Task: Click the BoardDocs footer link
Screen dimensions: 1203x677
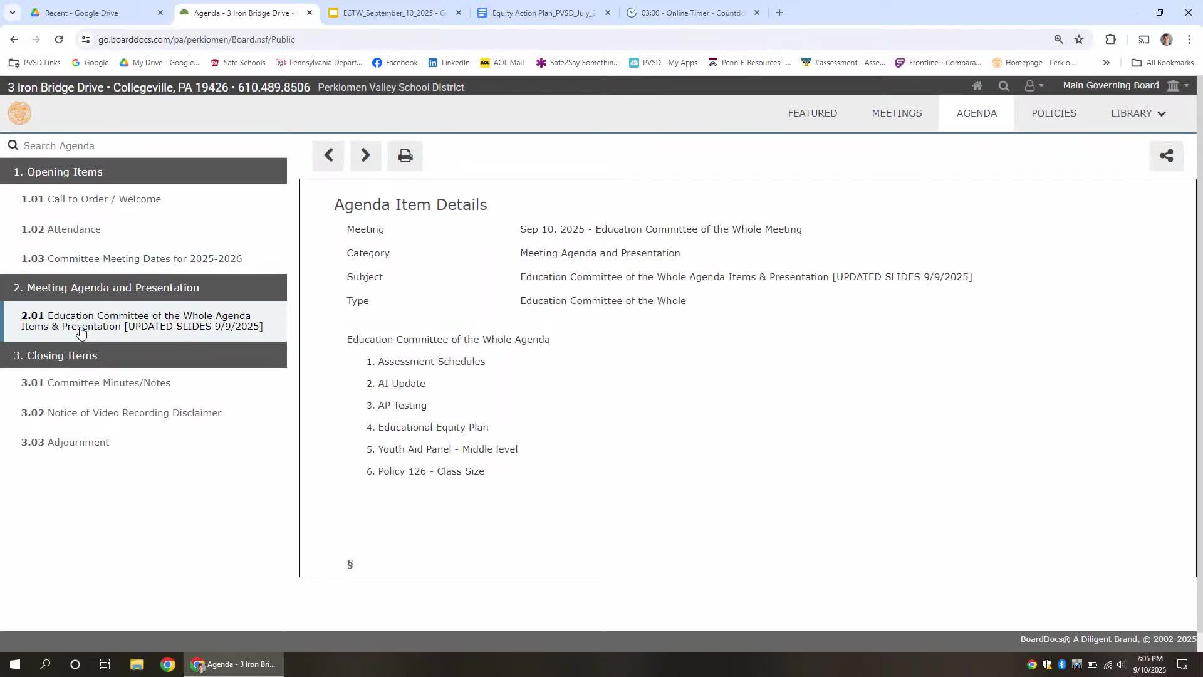Action: [1041, 639]
